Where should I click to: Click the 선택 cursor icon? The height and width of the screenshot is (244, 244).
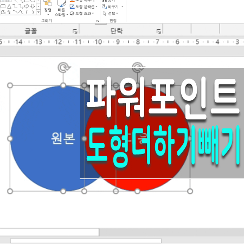[105, 14]
